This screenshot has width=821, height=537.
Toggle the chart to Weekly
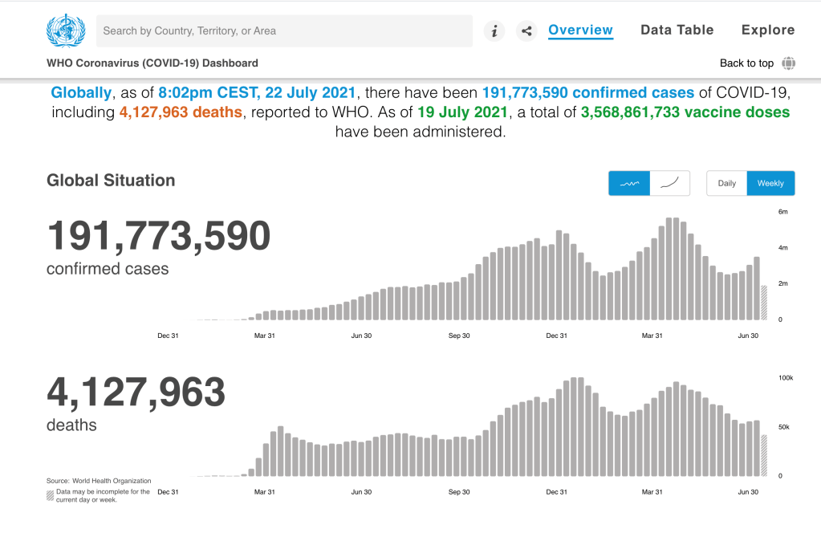click(770, 183)
